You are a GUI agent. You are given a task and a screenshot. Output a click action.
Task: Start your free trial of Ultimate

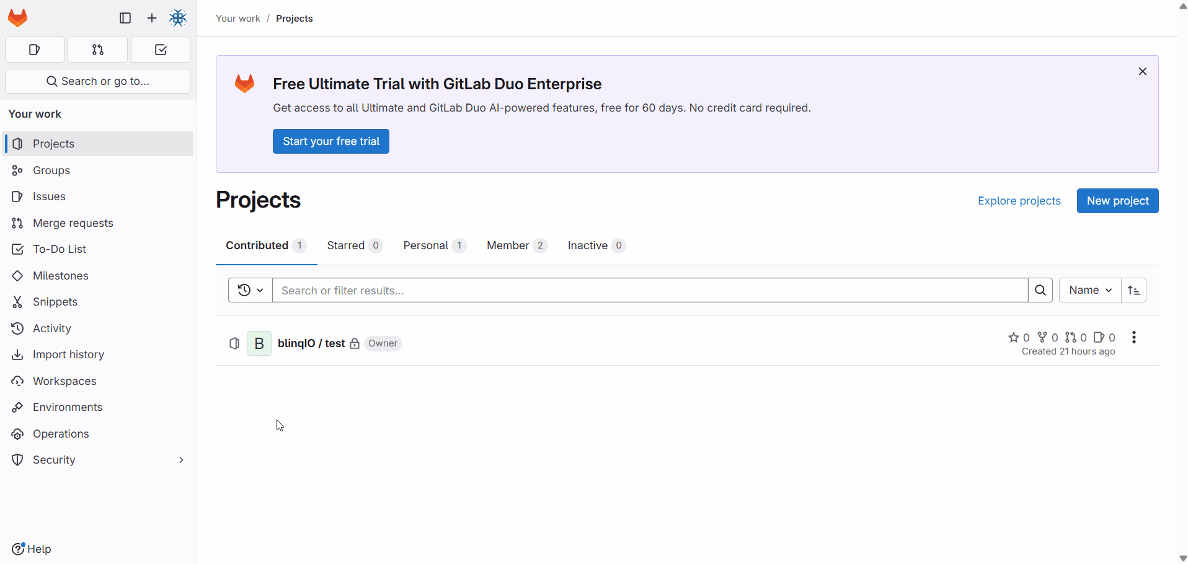pyautogui.click(x=330, y=141)
